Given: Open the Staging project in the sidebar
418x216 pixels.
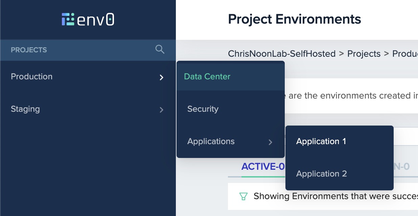Looking at the screenshot, I should click(x=25, y=109).
